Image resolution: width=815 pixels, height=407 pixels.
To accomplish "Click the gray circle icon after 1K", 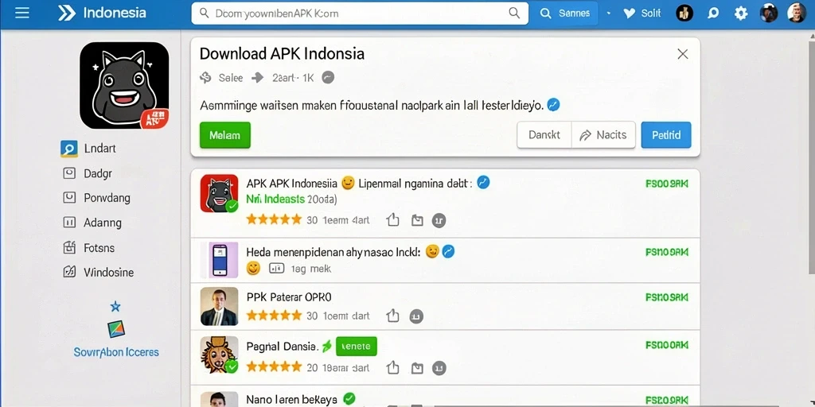I will [x=328, y=78].
